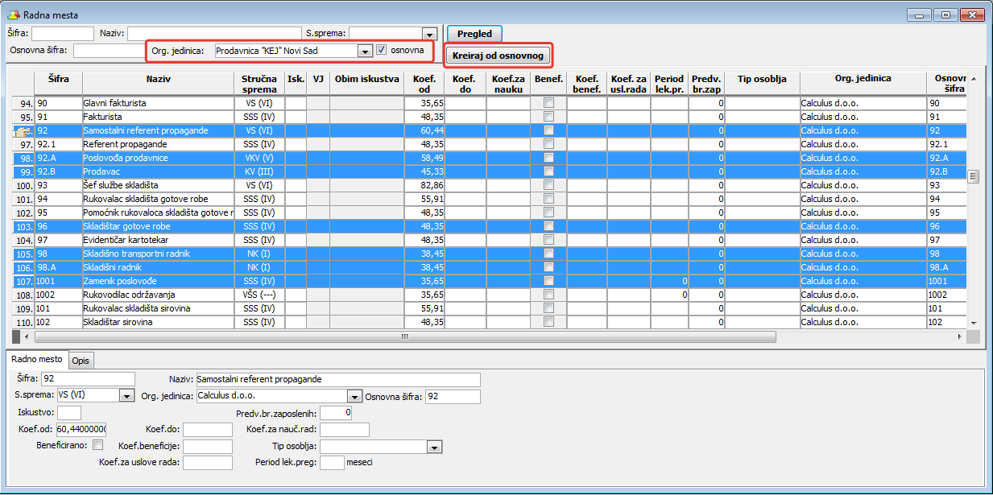Expand the S.sprema filter dropdown at top
This screenshot has height=495, width=993.
coord(429,34)
